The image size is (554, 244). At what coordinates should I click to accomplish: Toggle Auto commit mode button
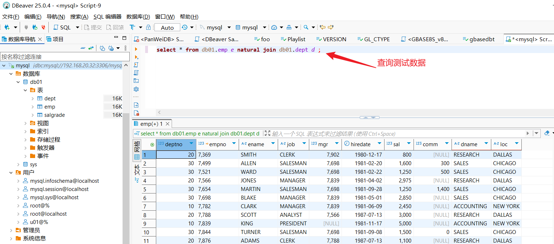pos(167,28)
